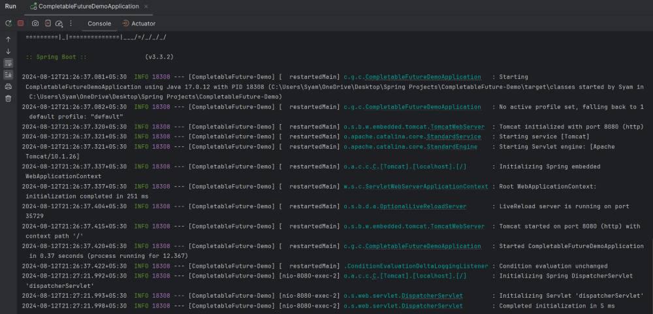This screenshot has height=314, width=653.
Task: Open the [Tomcat].[localhost] logger link at 21.992
Action: 405,276
